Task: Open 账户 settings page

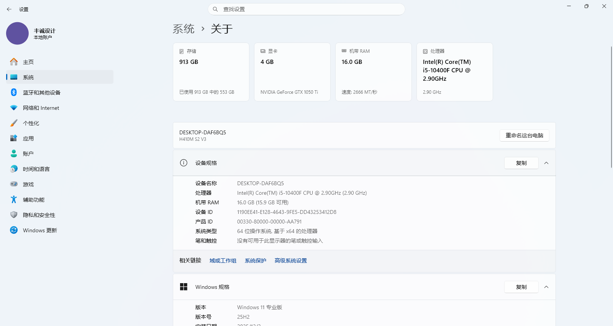Action: coord(60,153)
